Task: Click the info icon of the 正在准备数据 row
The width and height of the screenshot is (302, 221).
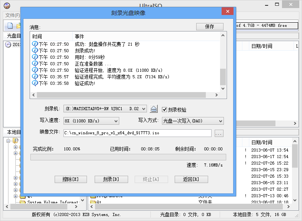Action: pos(35,64)
